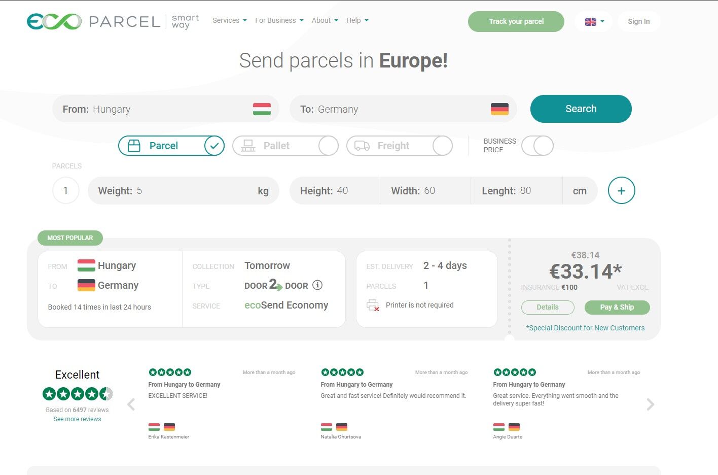Open the Help menu
The width and height of the screenshot is (718, 475).
click(x=357, y=20)
